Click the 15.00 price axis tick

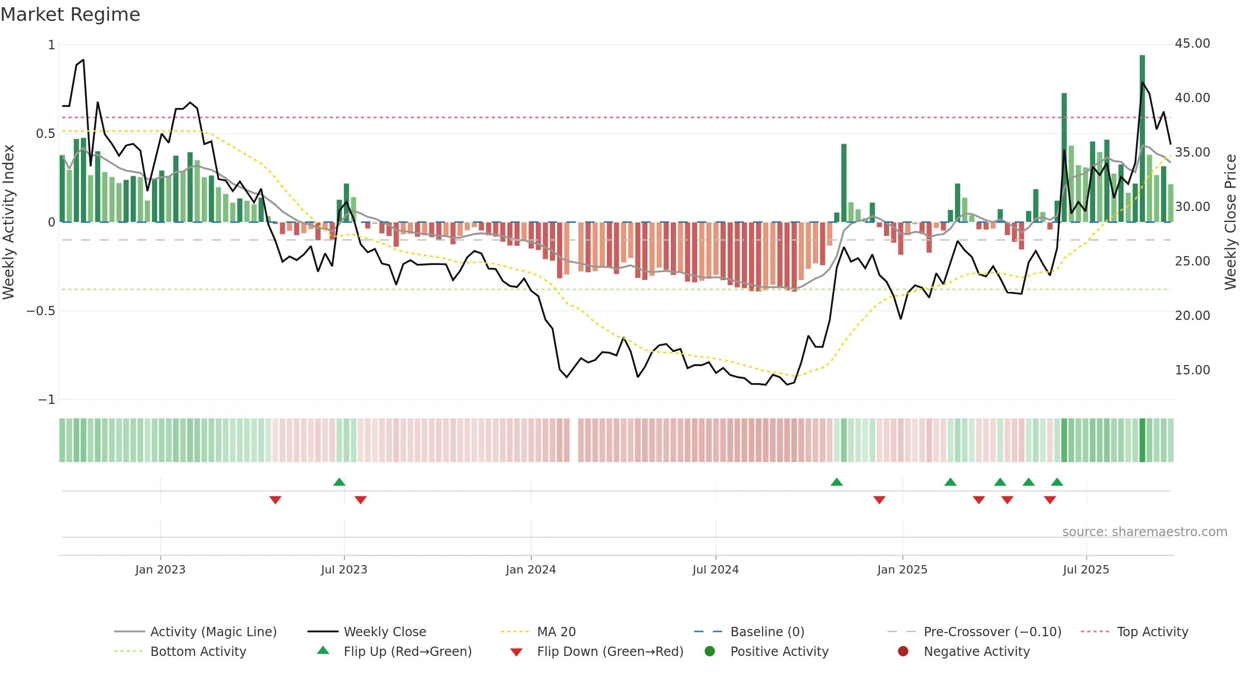pos(1192,370)
